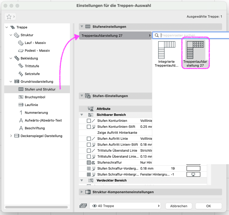Toggle the Stufen Konturlinien checkbox
This screenshot has width=229, height=215.
89,121
